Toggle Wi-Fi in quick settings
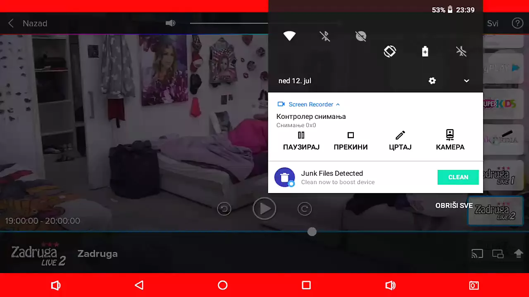This screenshot has height=297, width=529. (289, 36)
